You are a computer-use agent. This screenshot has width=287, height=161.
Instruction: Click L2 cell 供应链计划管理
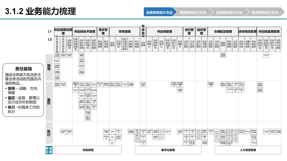(88, 44)
